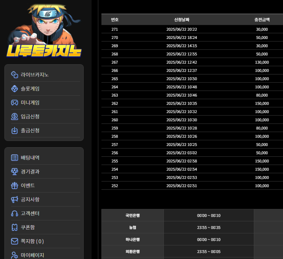
Task: Go to 마이페이지 from the sidebar
Action: [32, 255]
